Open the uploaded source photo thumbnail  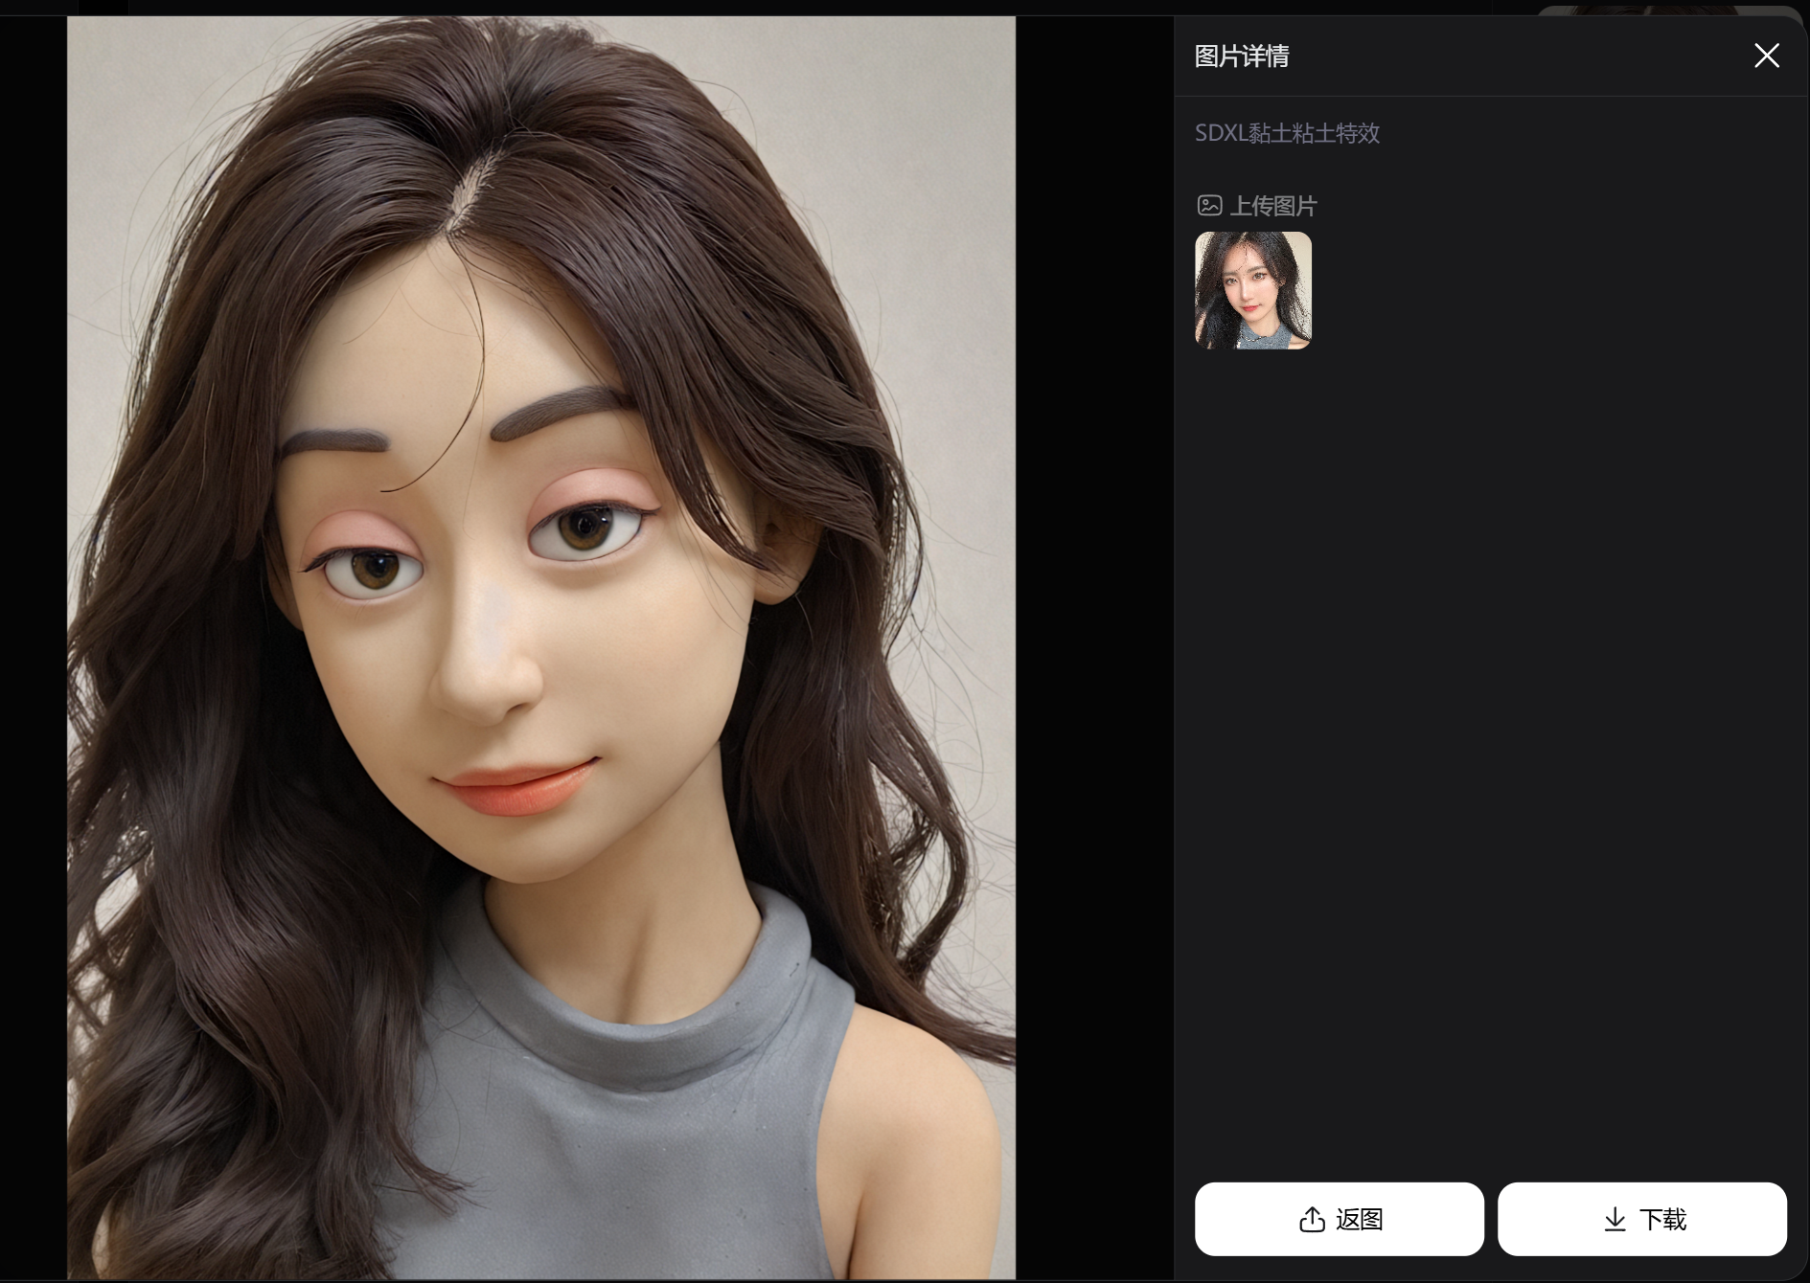click(x=1253, y=290)
